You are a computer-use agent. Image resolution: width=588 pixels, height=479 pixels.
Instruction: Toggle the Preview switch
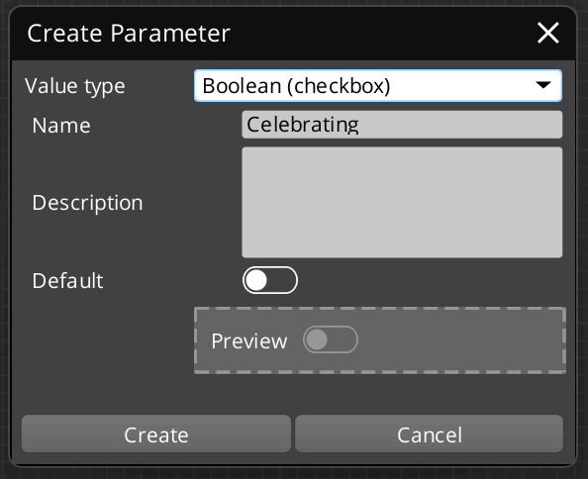pos(331,339)
